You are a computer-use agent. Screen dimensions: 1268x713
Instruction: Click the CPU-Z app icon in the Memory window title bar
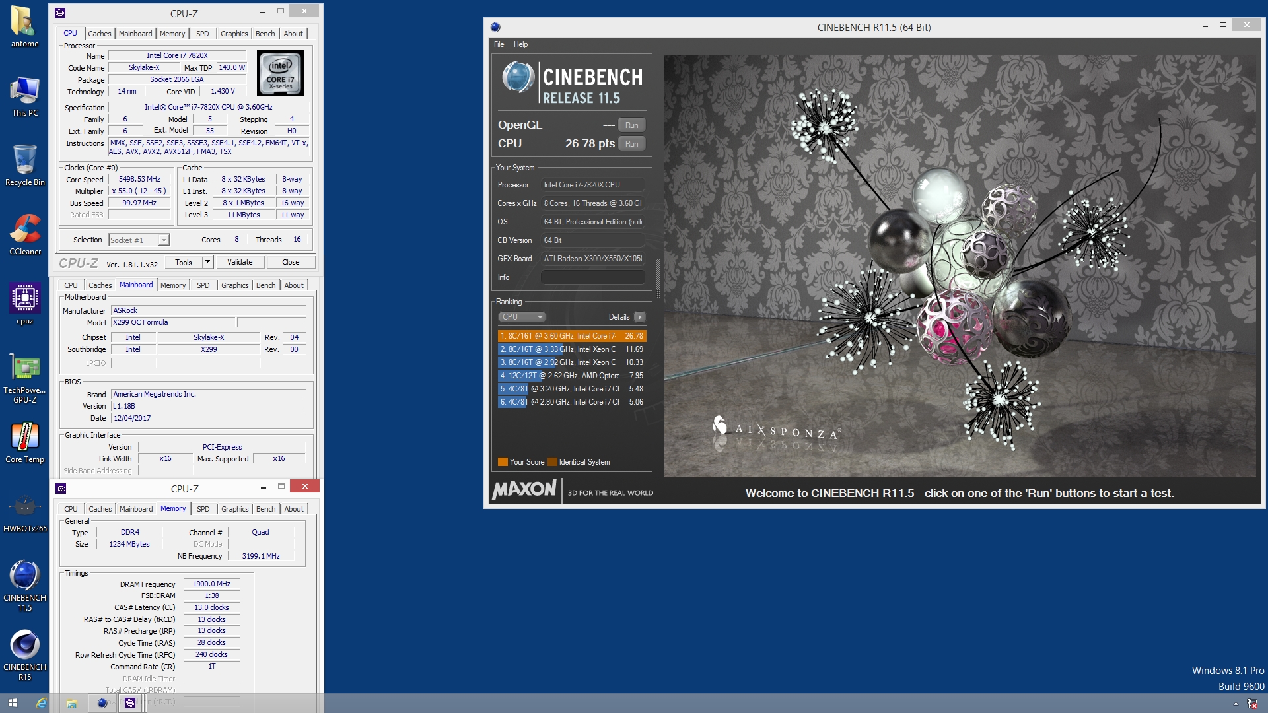[61, 489]
